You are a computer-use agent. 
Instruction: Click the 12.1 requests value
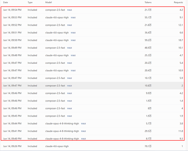pos(180,25)
